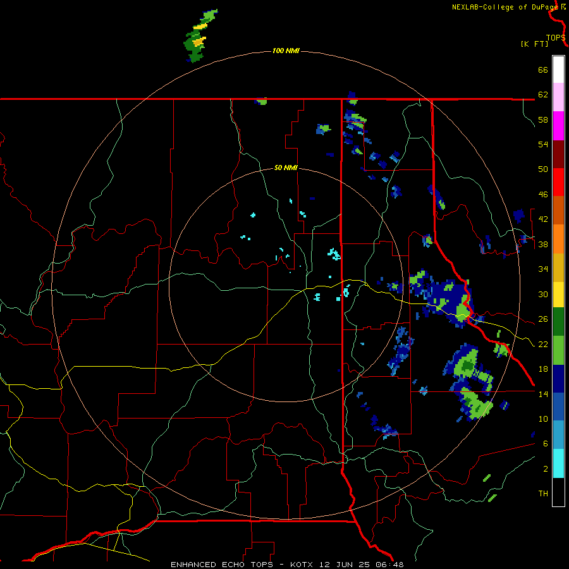
Task: Select the 46 legend value
Action: (543, 195)
